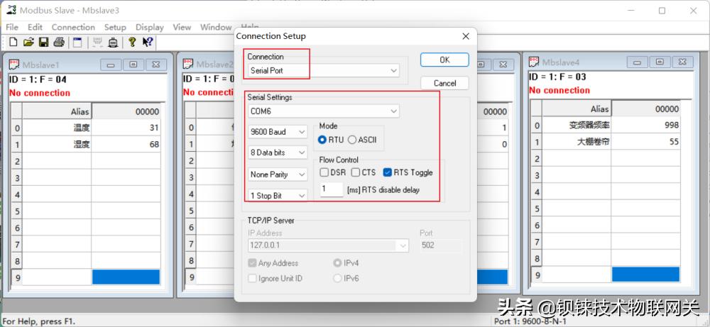The width and height of the screenshot is (710, 327).
Task: Click the Print toolbar icon
Action: (59, 42)
